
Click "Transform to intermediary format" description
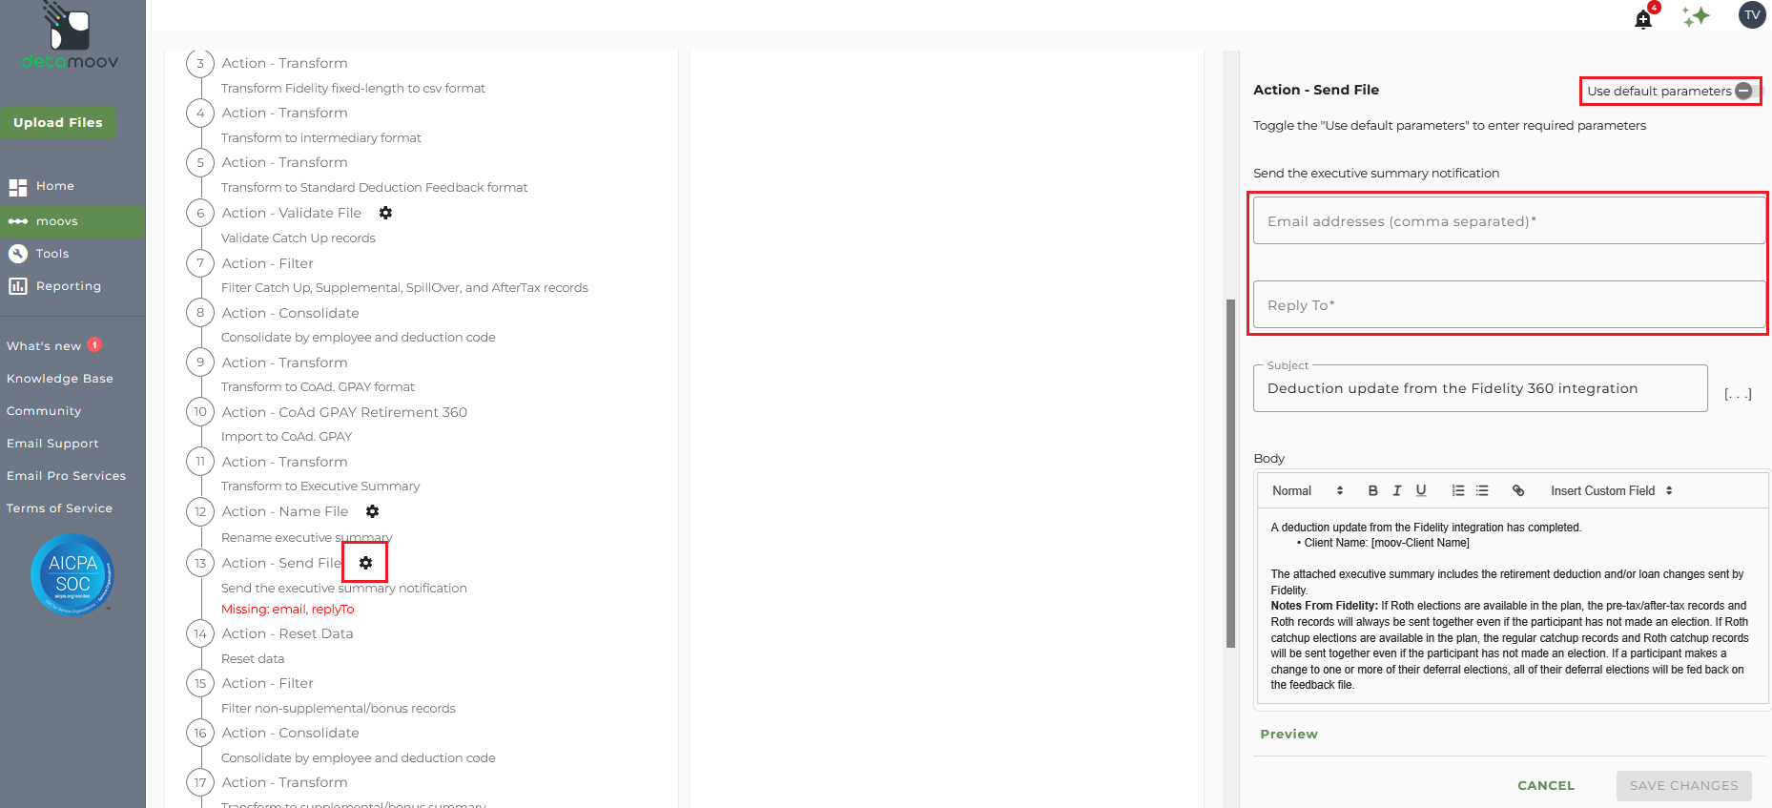click(x=321, y=138)
